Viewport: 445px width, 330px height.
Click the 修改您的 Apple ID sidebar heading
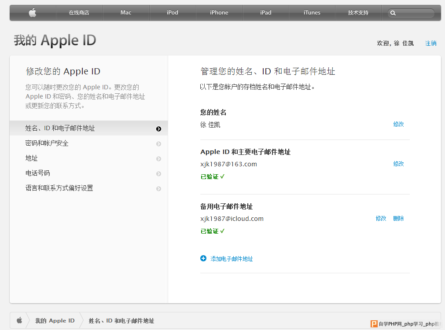(63, 71)
